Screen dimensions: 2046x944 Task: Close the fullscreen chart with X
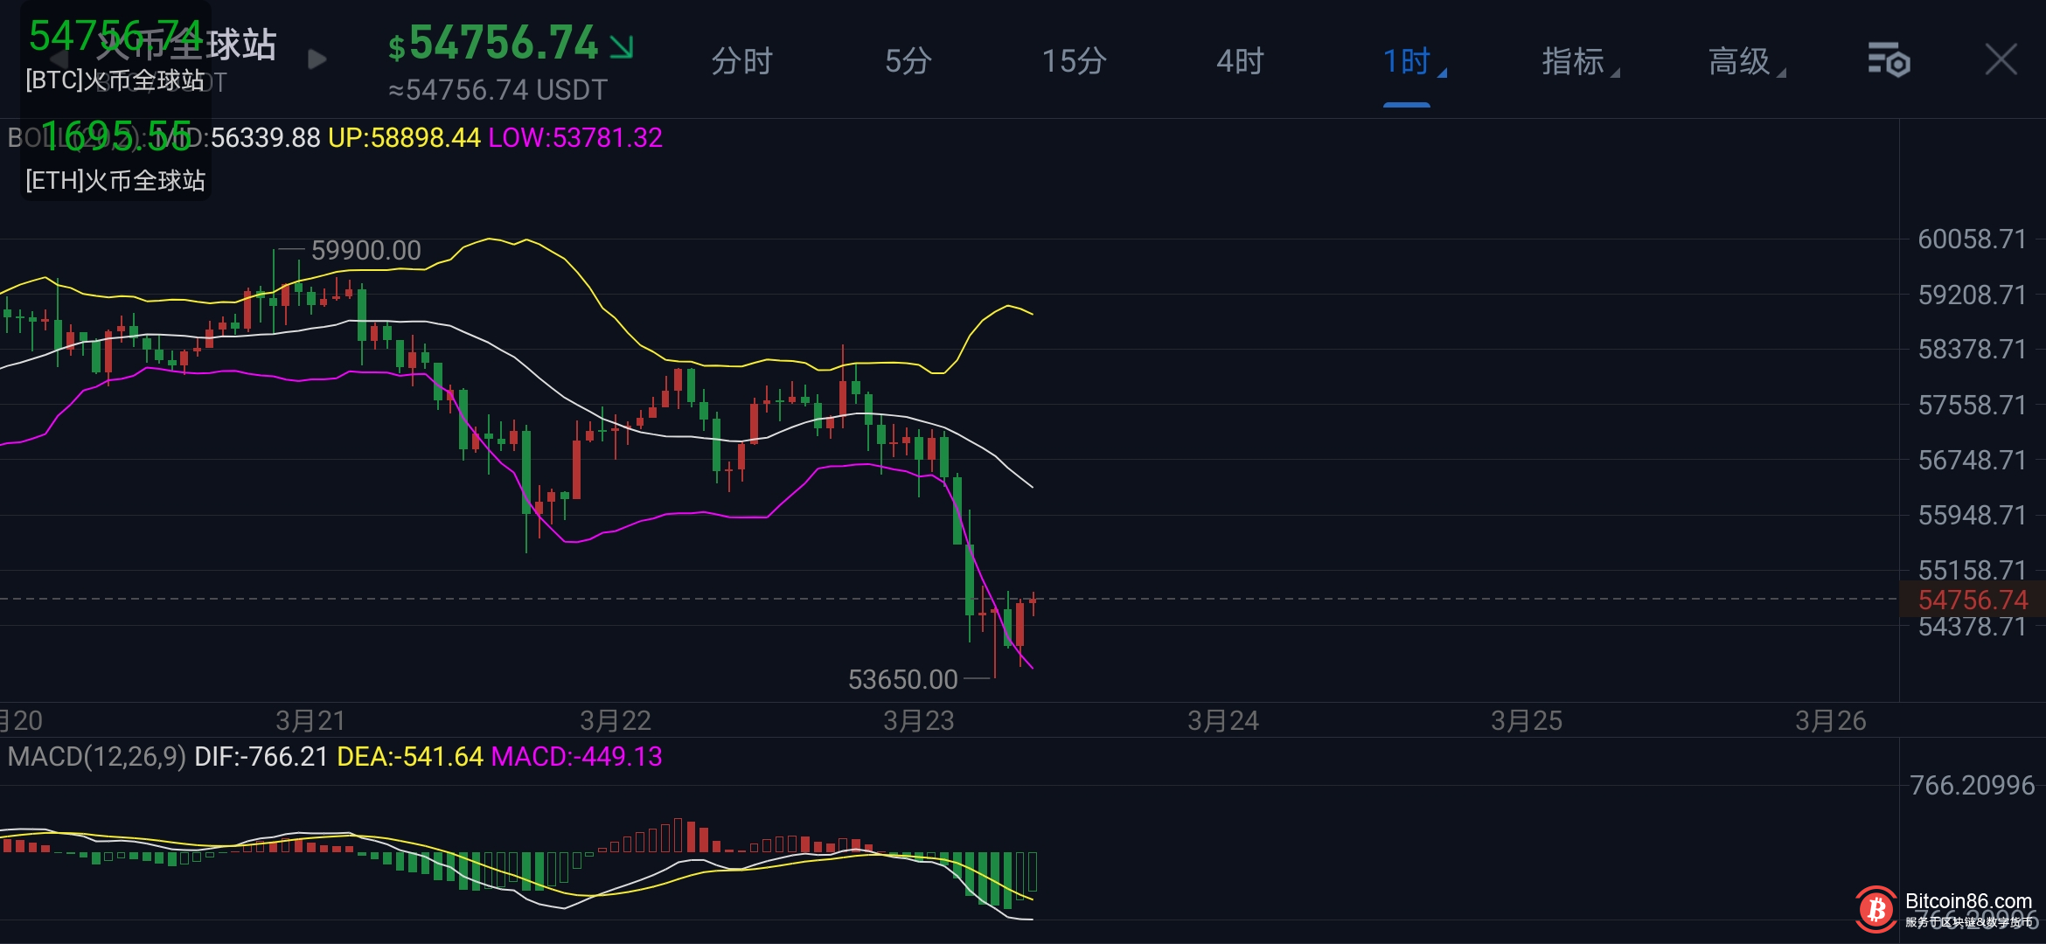pyautogui.click(x=2001, y=60)
